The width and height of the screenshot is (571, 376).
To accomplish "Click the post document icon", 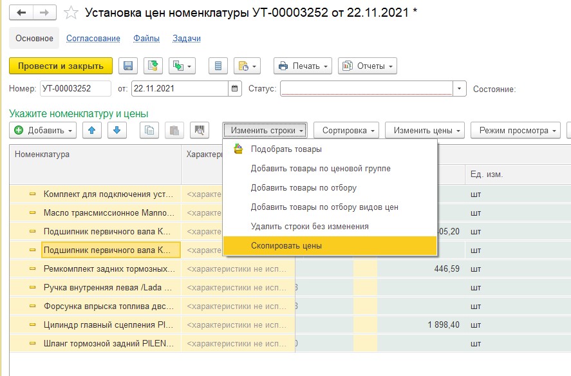I will pos(153,66).
